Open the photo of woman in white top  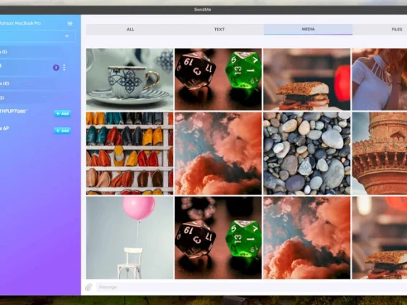click(379, 79)
